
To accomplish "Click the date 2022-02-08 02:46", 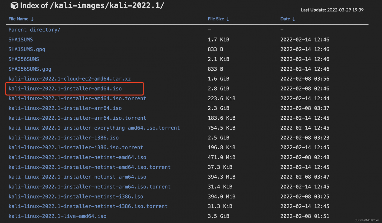I will click(305, 89).
